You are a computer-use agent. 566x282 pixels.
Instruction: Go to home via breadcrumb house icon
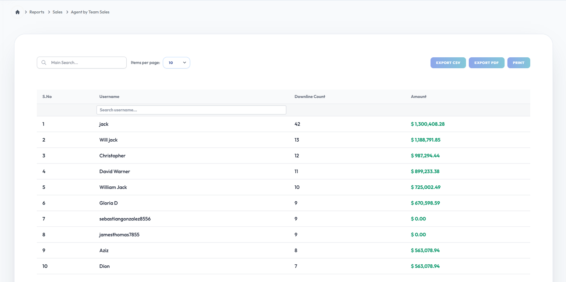click(18, 12)
